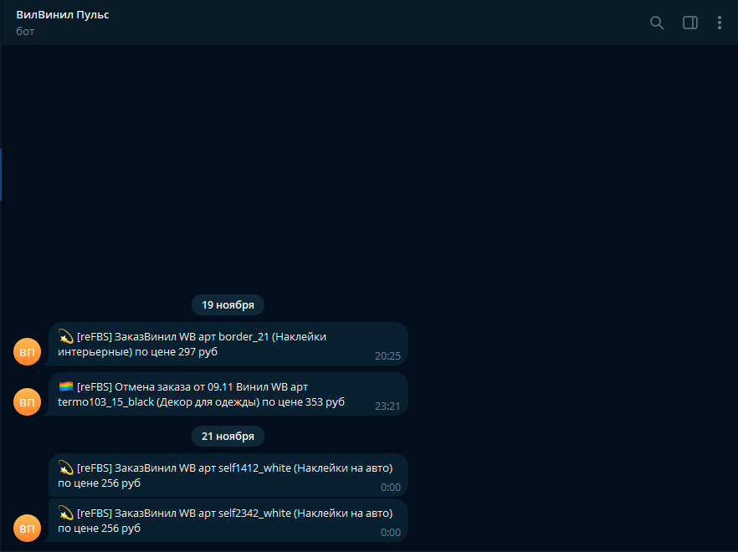
Task: Toggle the right side info panel
Action: tap(690, 23)
